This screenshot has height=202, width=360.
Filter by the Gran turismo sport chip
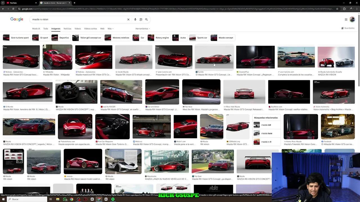[16, 38]
